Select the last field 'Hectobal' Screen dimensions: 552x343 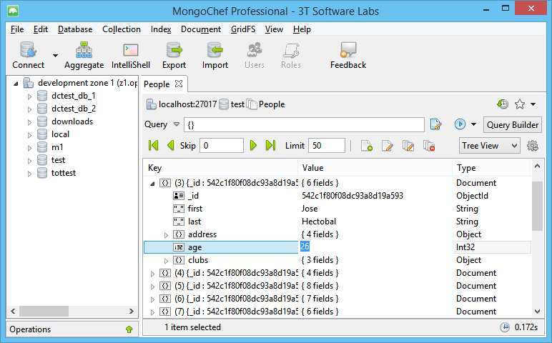[x=337, y=222]
